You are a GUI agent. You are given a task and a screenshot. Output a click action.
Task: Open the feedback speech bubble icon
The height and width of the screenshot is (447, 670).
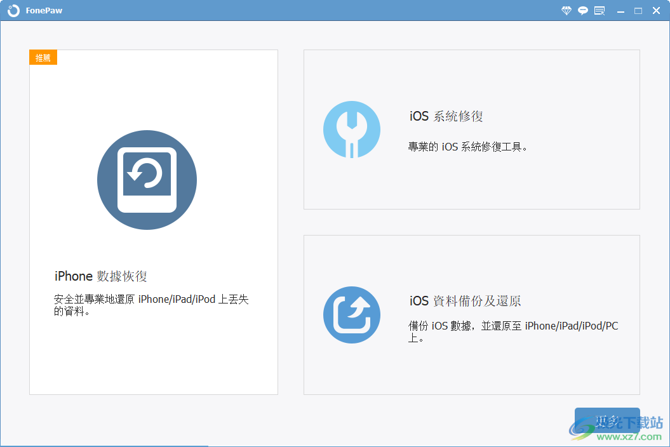(x=582, y=10)
